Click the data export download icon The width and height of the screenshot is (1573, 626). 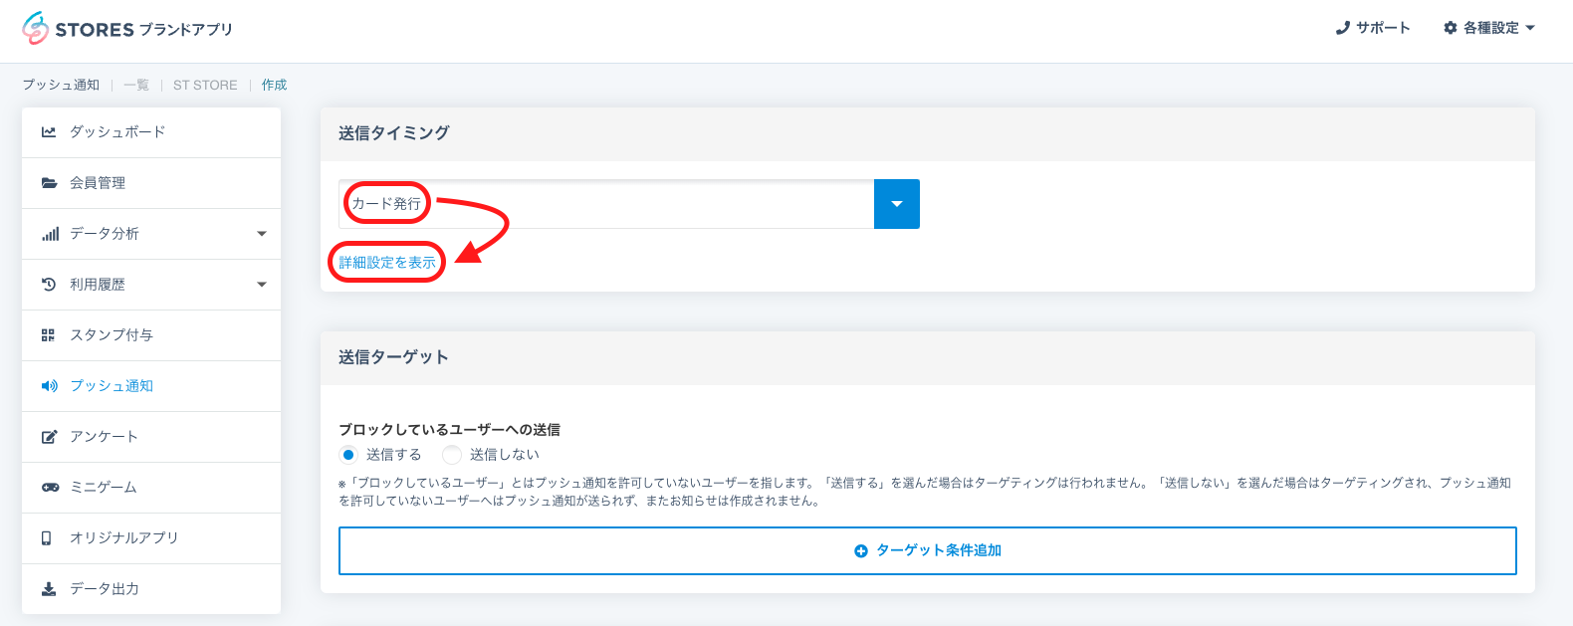[x=49, y=589]
